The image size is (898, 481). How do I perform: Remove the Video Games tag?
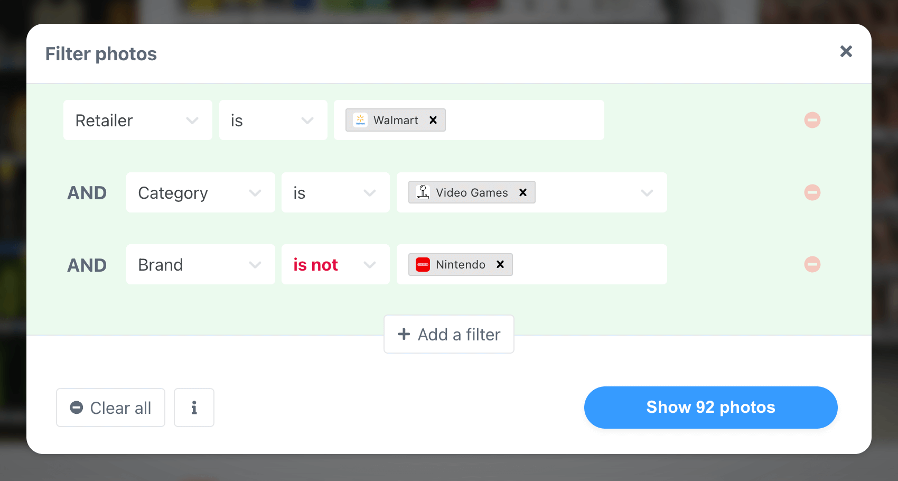[523, 192]
